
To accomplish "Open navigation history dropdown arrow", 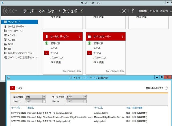I will [x=16, y=11].
